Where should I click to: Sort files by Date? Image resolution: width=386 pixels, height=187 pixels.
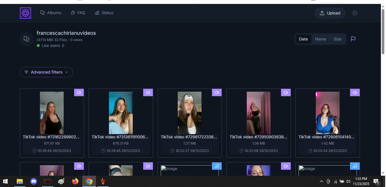303,39
